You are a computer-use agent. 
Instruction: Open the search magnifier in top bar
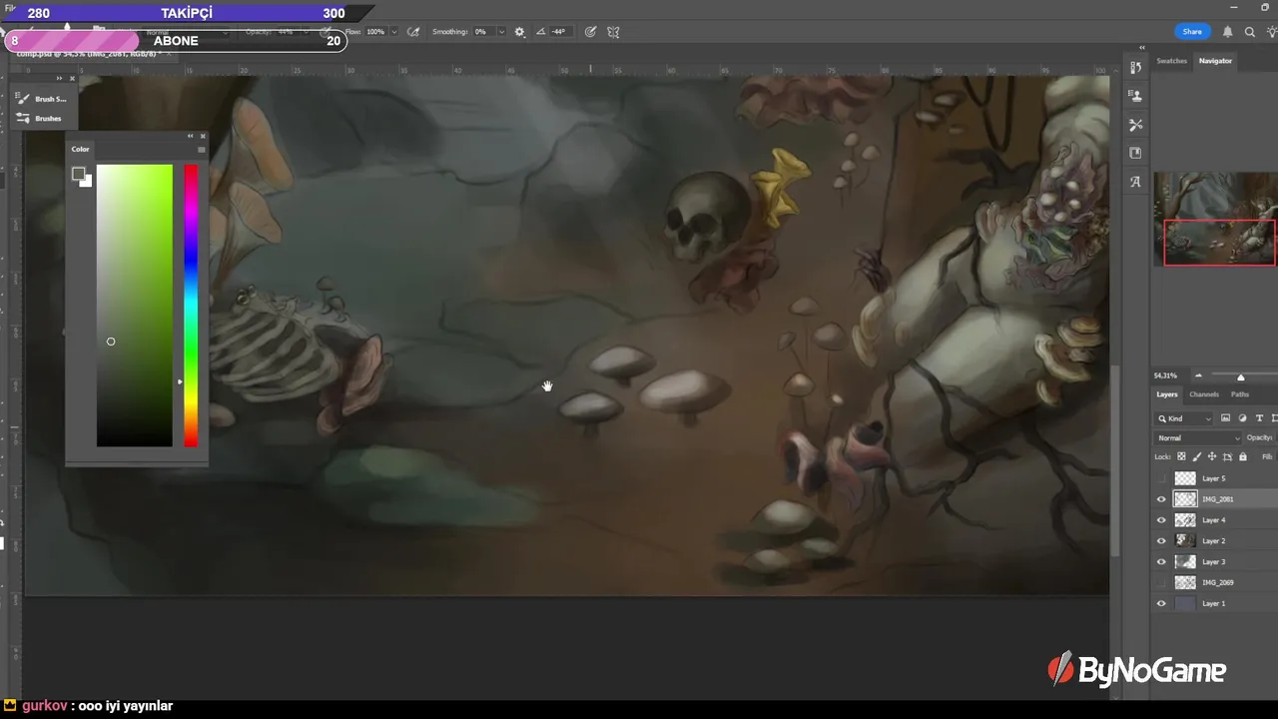click(1250, 32)
